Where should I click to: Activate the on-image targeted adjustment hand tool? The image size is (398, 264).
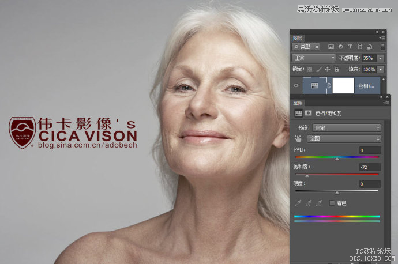(298, 138)
